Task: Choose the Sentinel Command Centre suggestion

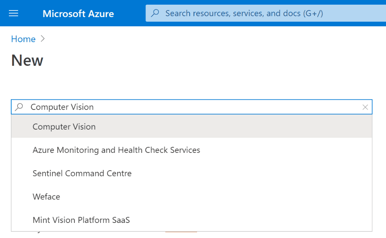Action: pos(82,173)
